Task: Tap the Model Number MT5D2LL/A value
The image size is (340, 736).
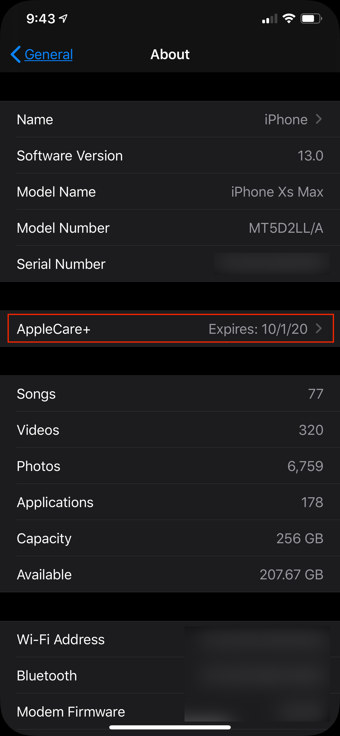Action: [x=286, y=228]
